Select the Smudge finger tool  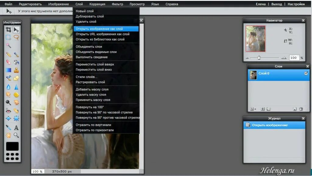pyautogui.click(x=8, y=95)
